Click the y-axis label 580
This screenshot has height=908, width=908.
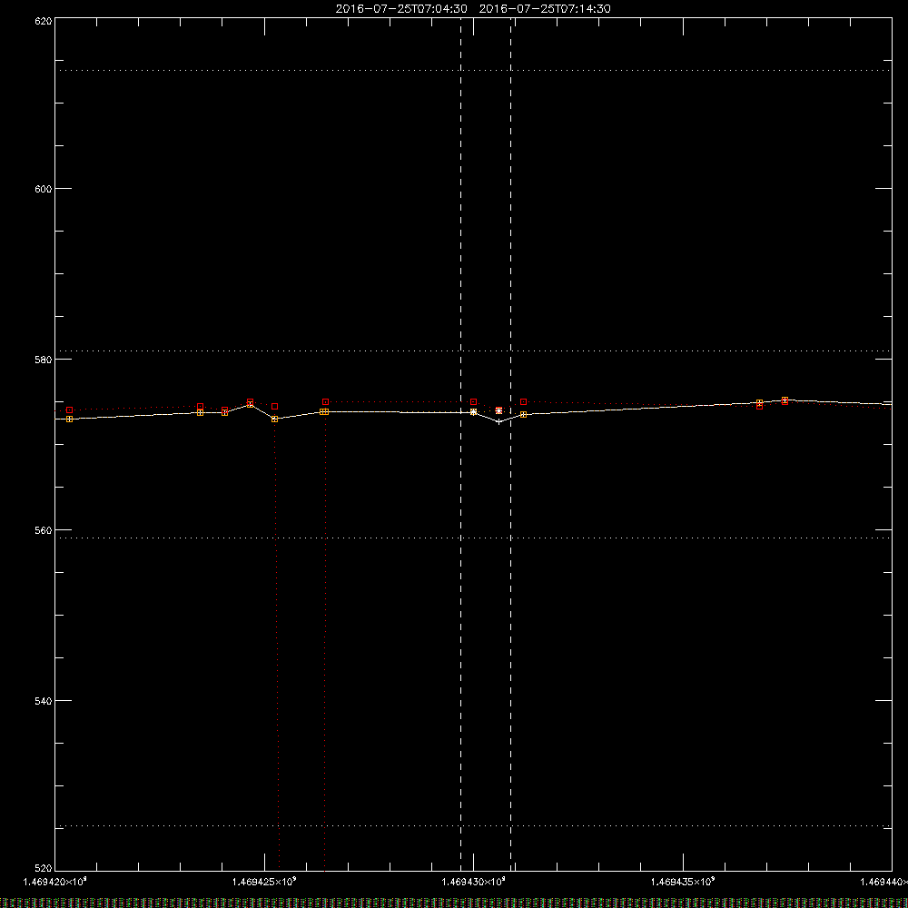pyautogui.click(x=44, y=360)
